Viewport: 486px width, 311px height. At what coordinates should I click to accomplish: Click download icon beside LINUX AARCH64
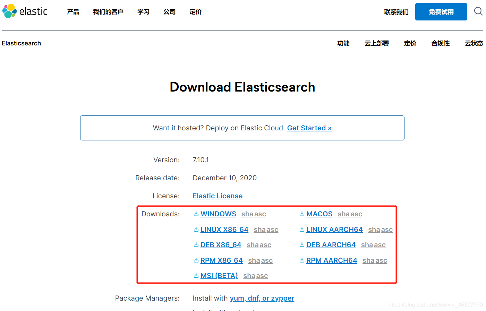pyautogui.click(x=302, y=230)
